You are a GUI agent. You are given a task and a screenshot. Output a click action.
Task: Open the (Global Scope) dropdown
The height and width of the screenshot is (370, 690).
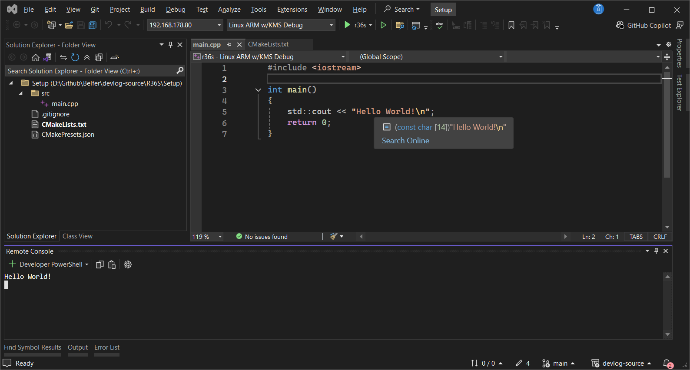tap(427, 57)
